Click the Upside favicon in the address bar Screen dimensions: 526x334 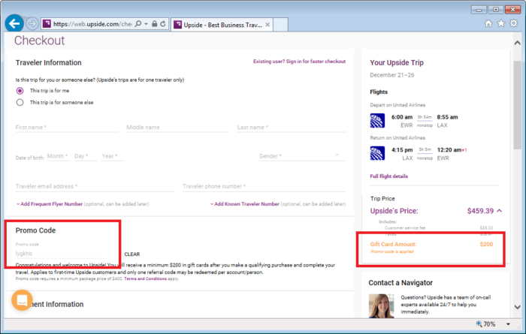(47, 24)
